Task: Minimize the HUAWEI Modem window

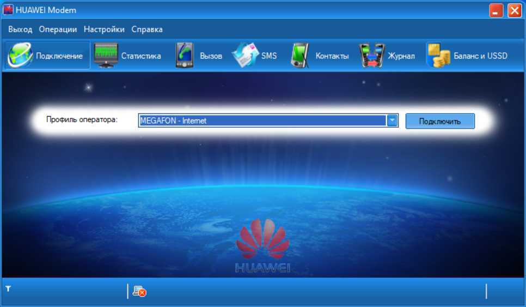Action: pos(496,10)
